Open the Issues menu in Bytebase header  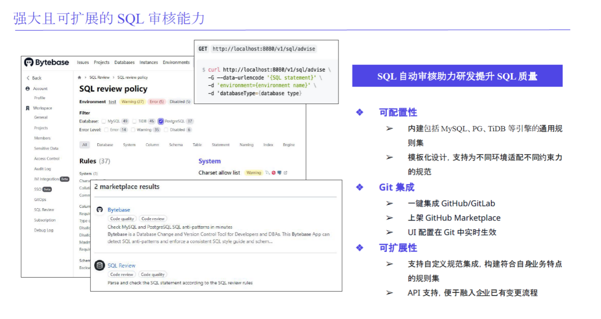(x=83, y=63)
